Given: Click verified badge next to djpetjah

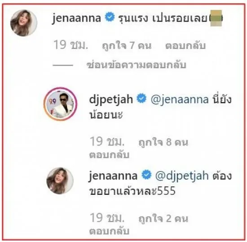Looking at the screenshot, I should 141,98.
